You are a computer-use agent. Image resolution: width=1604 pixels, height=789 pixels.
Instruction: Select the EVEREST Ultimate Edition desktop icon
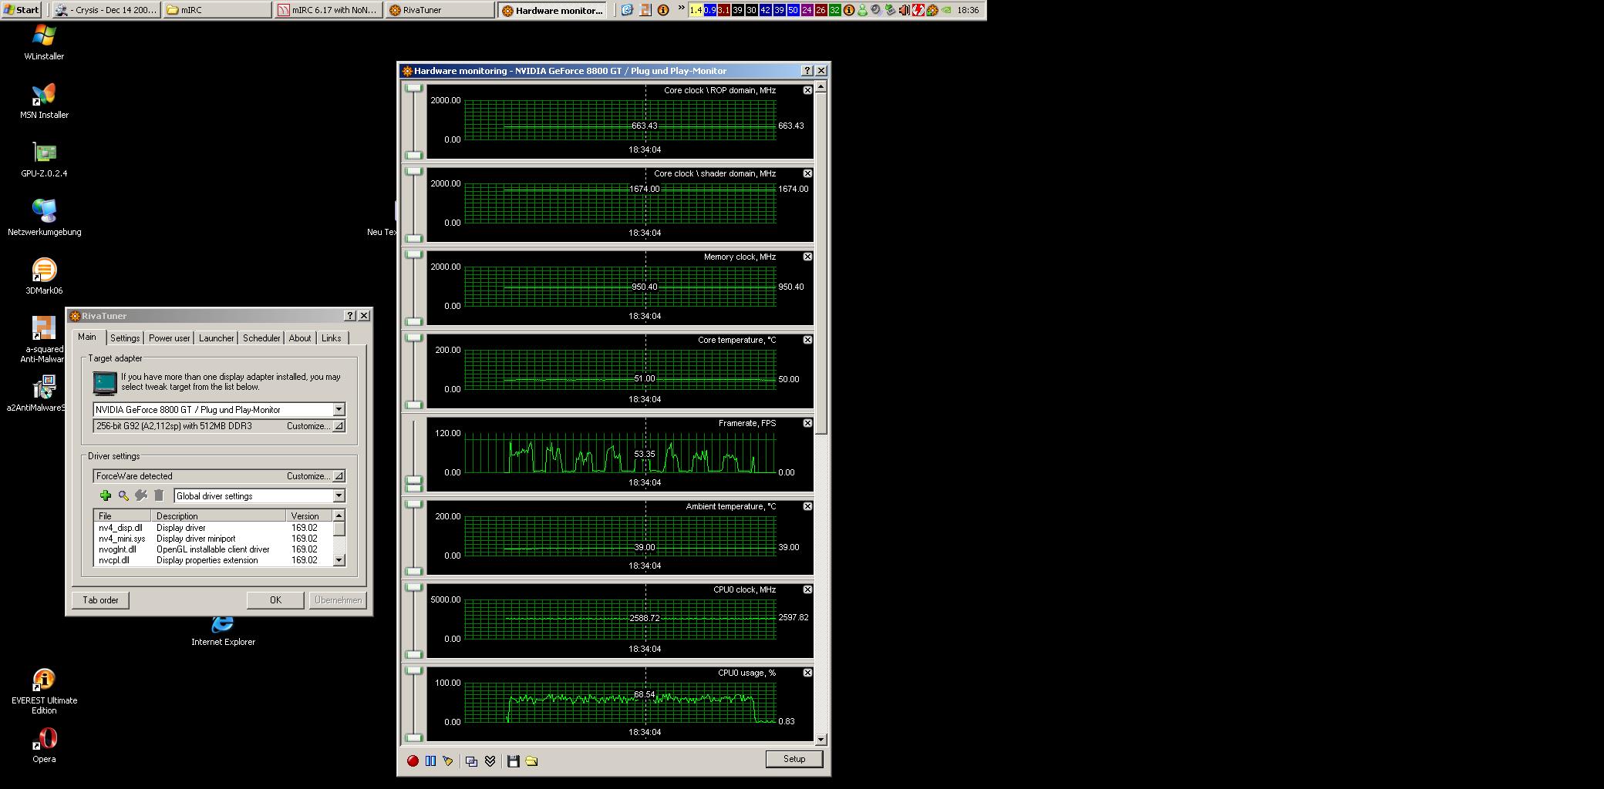click(44, 691)
